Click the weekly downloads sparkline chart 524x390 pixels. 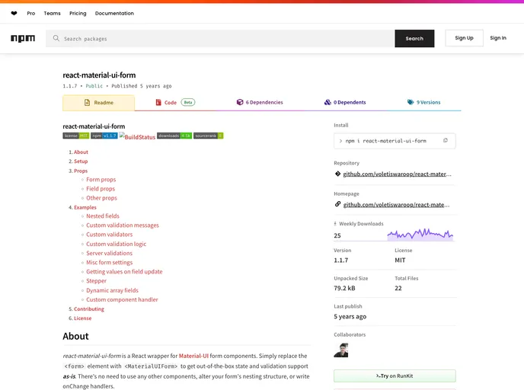[x=420, y=235]
